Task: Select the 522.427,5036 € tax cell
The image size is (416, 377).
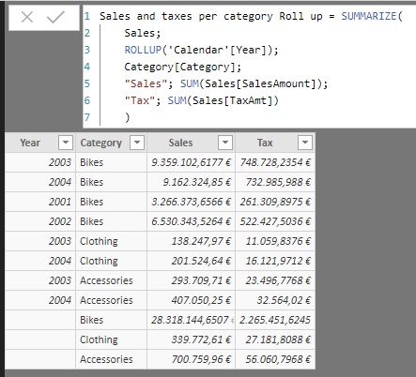Action: [x=275, y=221]
